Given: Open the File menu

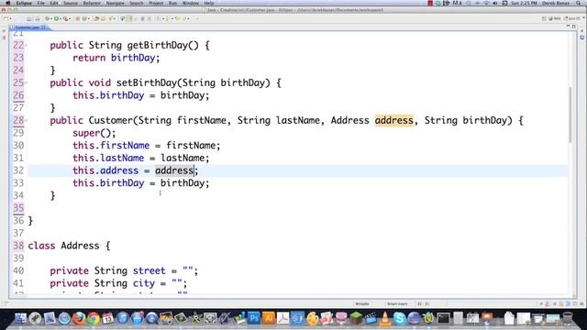Looking at the screenshot, I should 40,3.
